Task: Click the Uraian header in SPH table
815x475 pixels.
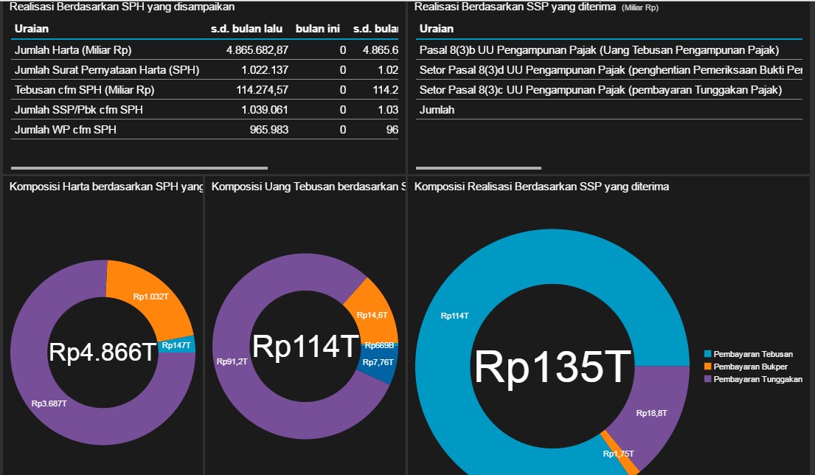Action: coord(31,29)
